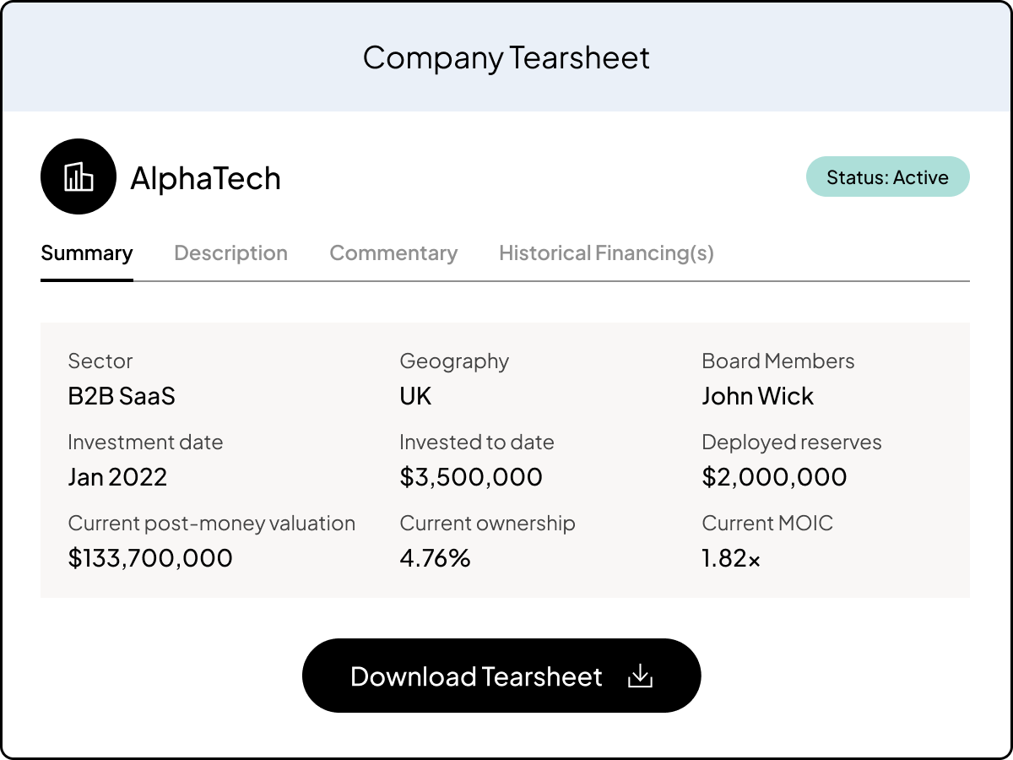
Task: Click the Company Tearsheet header title
Action: [x=506, y=57]
